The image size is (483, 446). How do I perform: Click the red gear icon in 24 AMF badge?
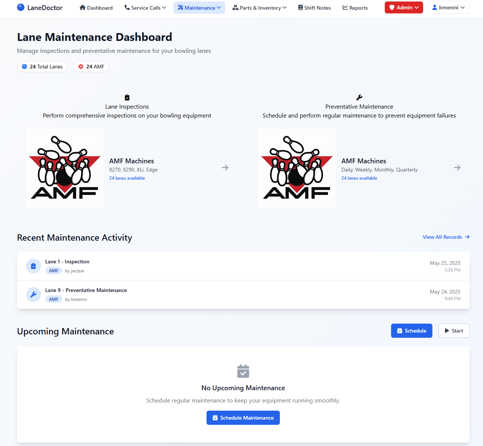click(81, 67)
